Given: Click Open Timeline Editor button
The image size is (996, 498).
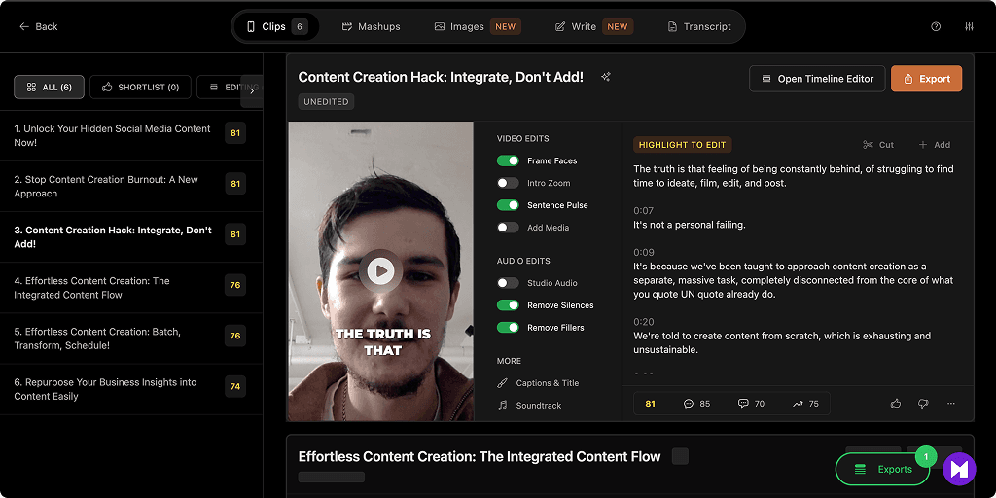Looking at the screenshot, I should (816, 79).
